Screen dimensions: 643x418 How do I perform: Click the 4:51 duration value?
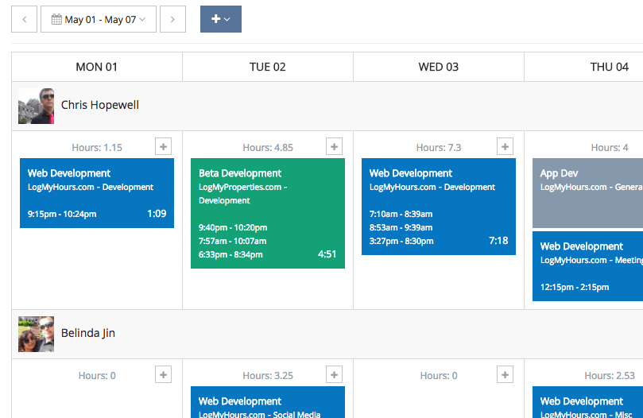coord(327,254)
